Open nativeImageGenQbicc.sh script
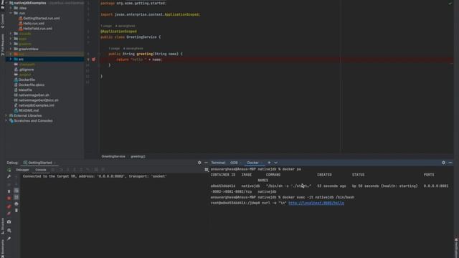The image size is (459, 258). click(x=36, y=100)
